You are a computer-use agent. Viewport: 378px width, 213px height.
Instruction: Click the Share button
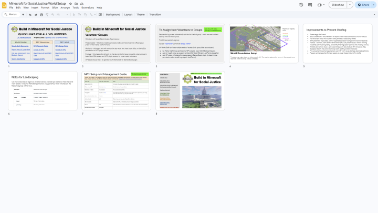click(363, 5)
